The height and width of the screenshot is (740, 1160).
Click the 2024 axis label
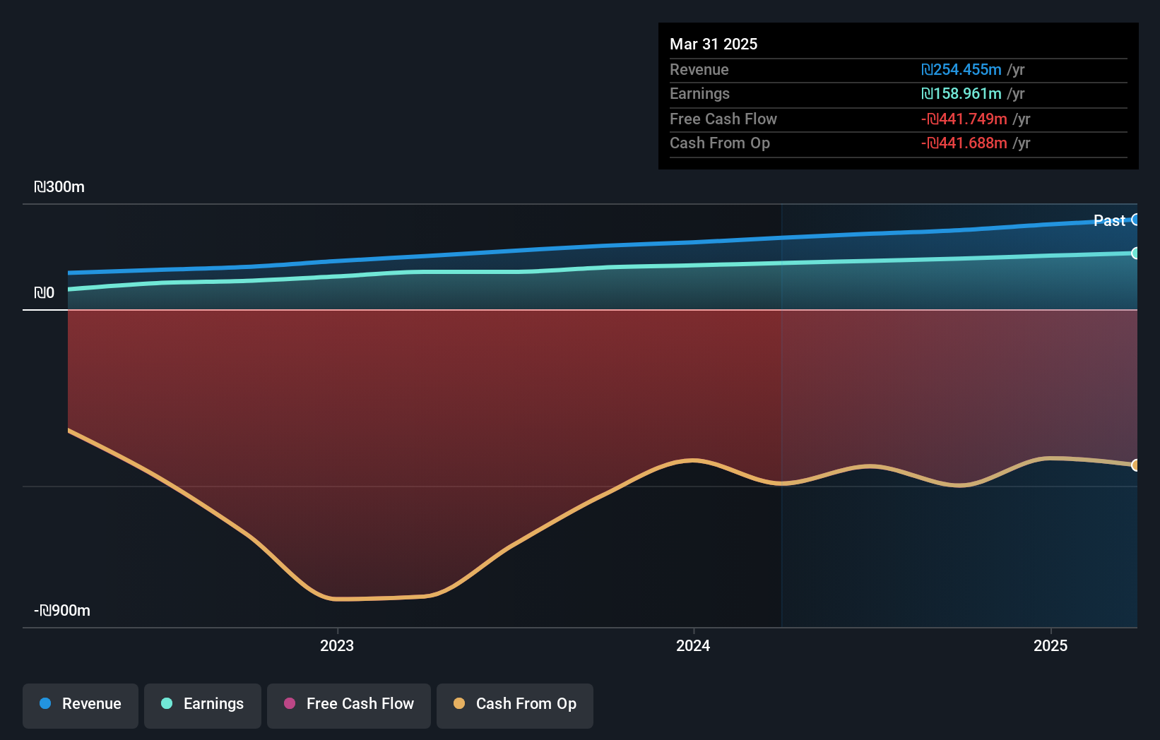[692, 645]
